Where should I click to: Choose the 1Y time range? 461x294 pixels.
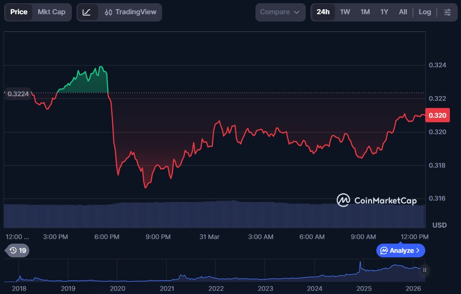(x=384, y=12)
